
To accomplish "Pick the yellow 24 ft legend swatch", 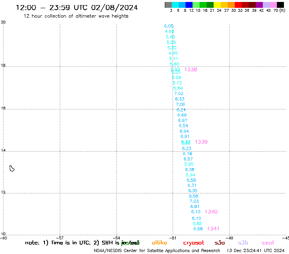I will tap(217, 5).
